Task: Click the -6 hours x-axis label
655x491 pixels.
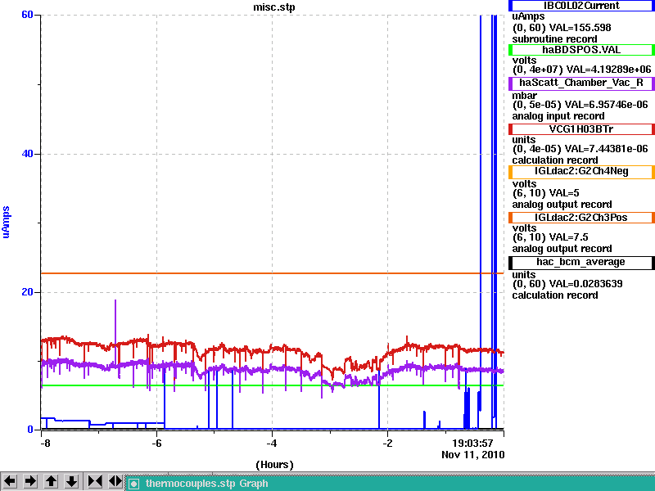Action: (x=156, y=443)
